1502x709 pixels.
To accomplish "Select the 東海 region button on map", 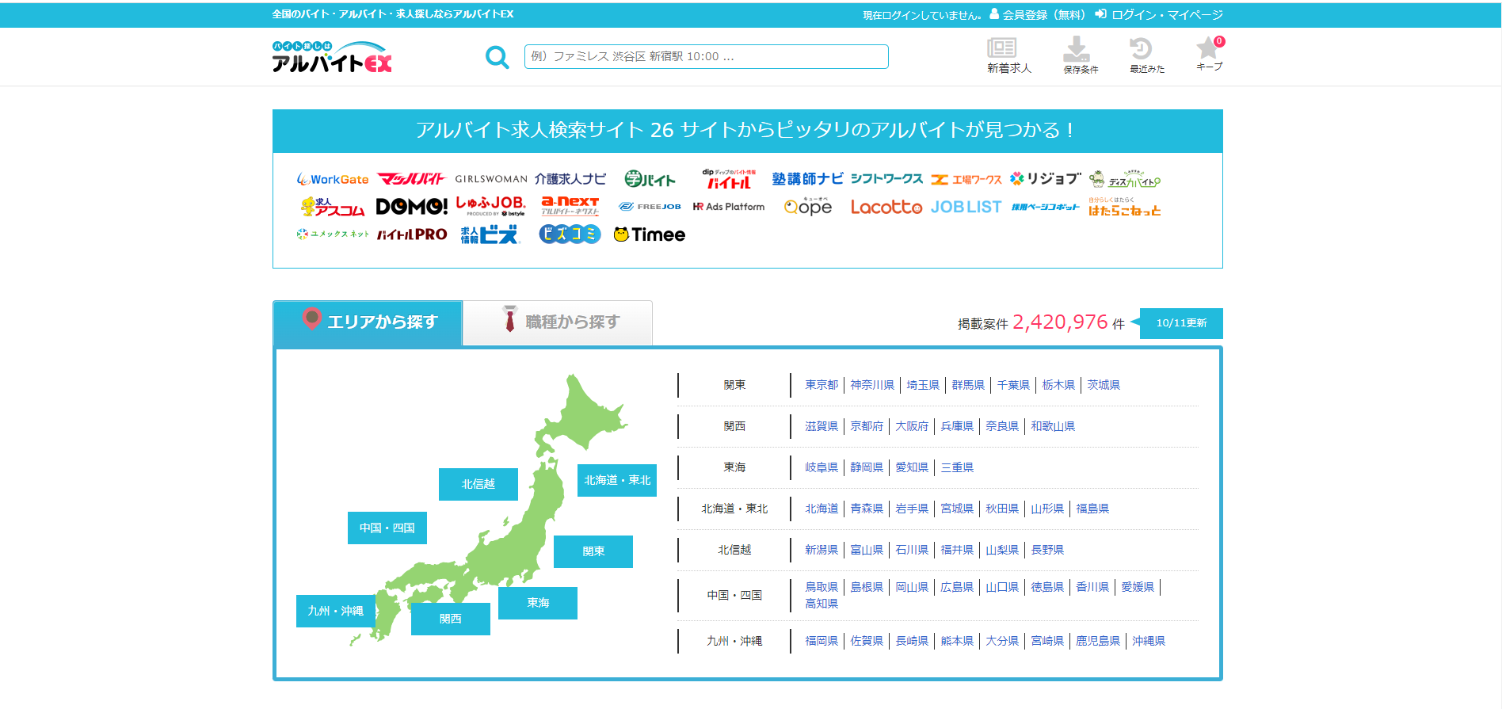I will coord(538,603).
